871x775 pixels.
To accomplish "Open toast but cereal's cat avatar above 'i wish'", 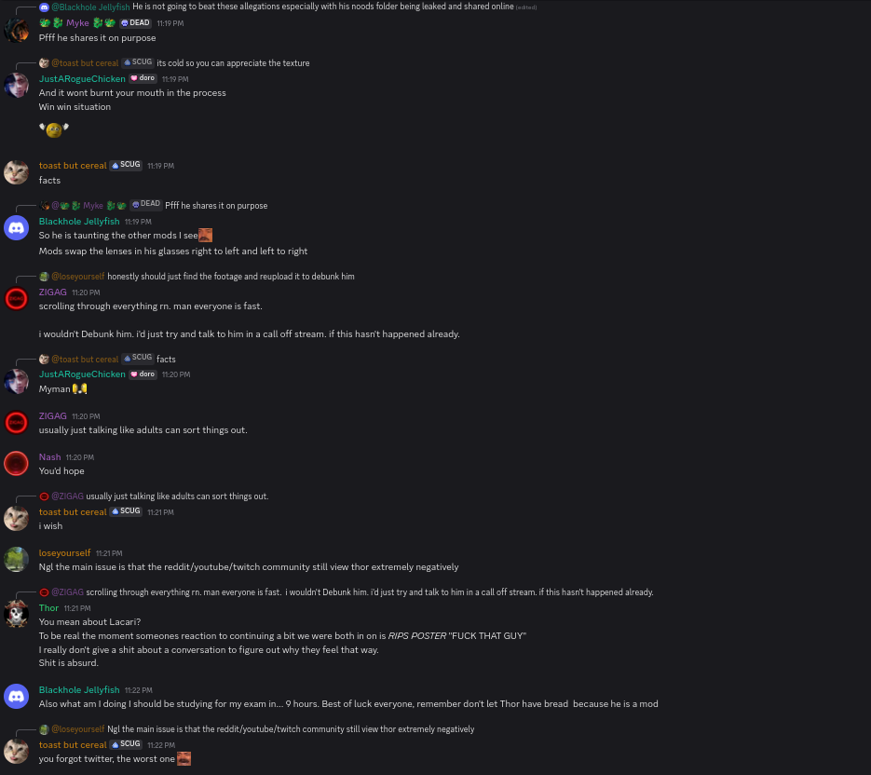I will pos(16,518).
